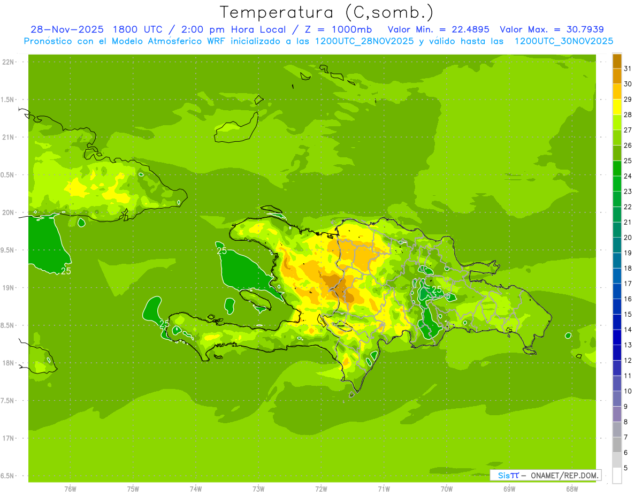Click the "70W" longitude axis label
642x496 pixels.
pos(446,489)
